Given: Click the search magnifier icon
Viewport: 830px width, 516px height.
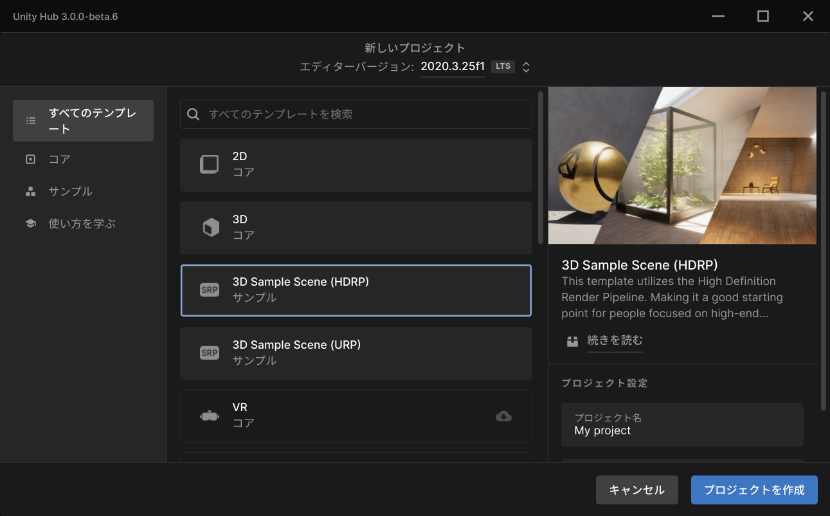Looking at the screenshot, I should click(x=193, y=115).
